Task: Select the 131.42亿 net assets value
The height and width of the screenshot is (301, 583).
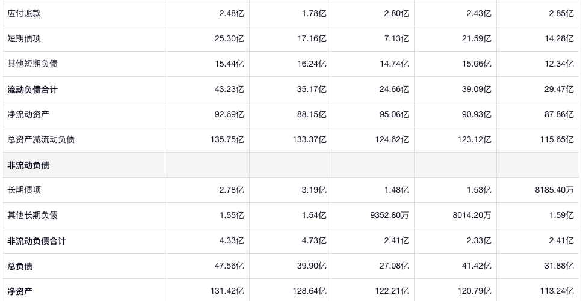Action: tap(227, 291)
